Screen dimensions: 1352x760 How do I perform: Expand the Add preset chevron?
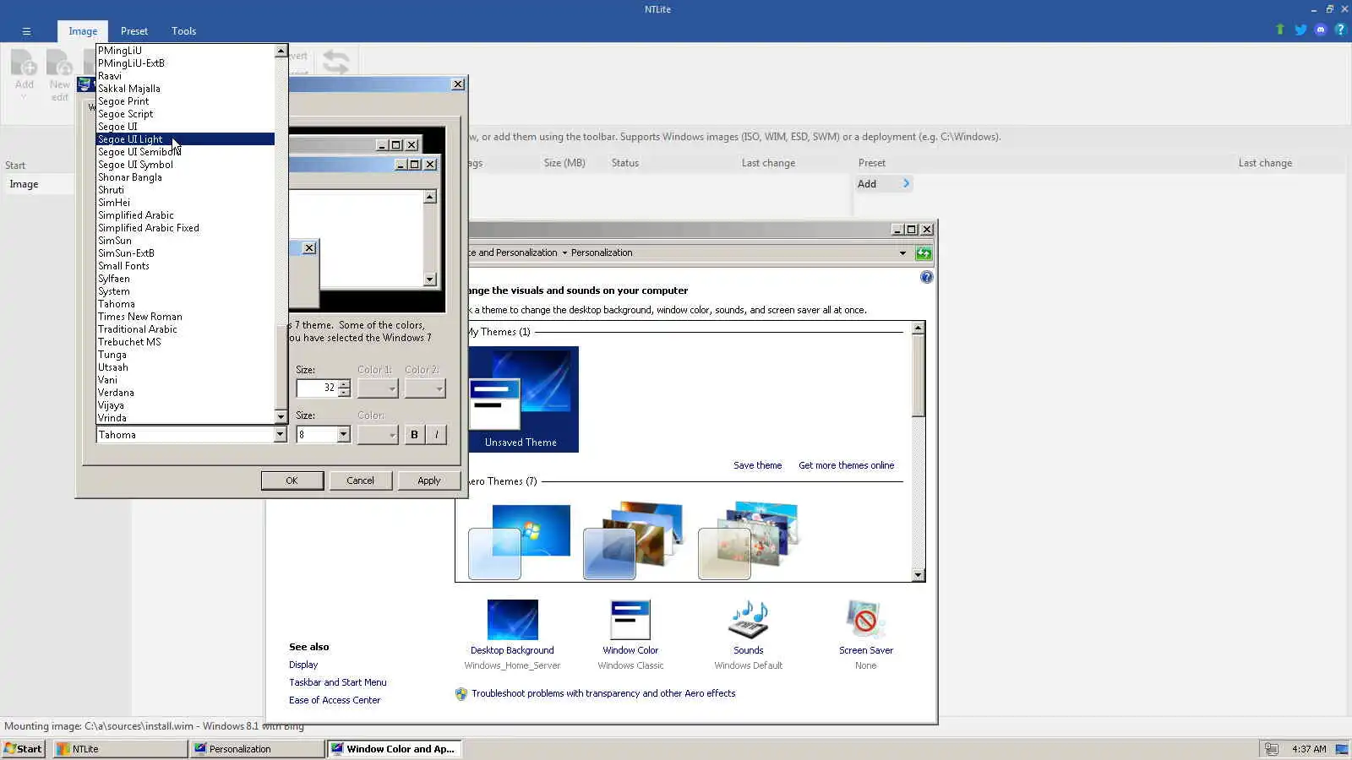(x=906, y=183)
